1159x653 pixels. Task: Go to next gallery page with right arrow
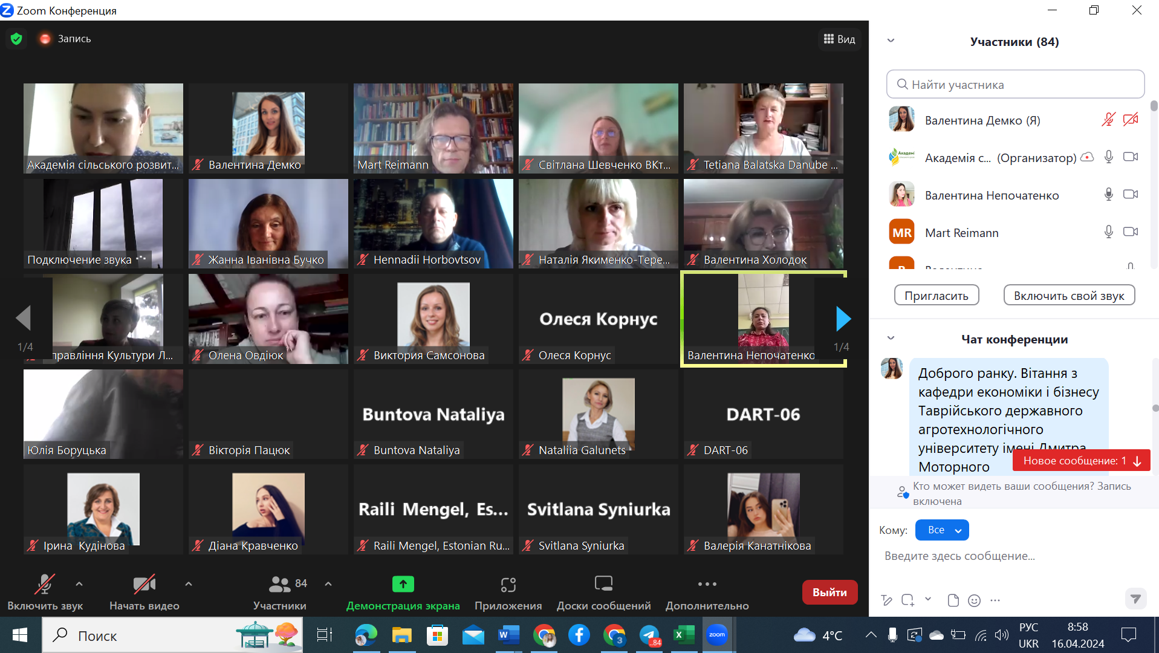(x=843, y=319)
